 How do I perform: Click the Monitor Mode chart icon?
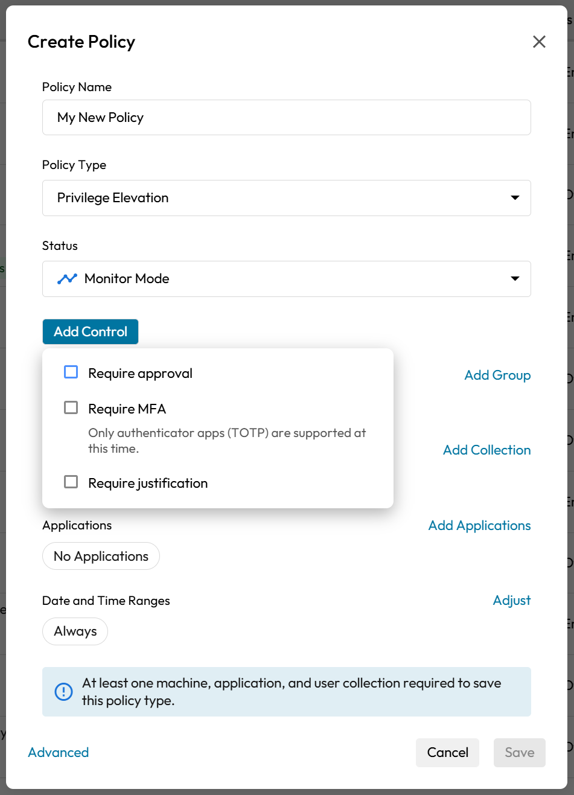click(x=67, y=279)
